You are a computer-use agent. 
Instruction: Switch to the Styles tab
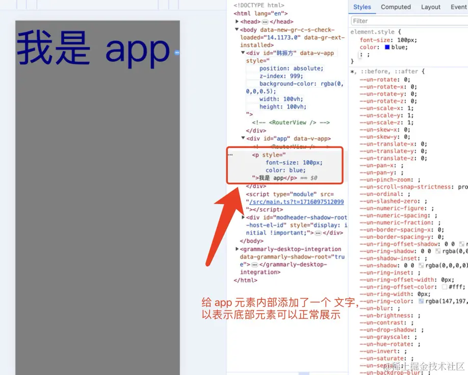(362, 7)
